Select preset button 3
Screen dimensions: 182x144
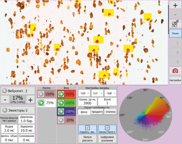175,61
